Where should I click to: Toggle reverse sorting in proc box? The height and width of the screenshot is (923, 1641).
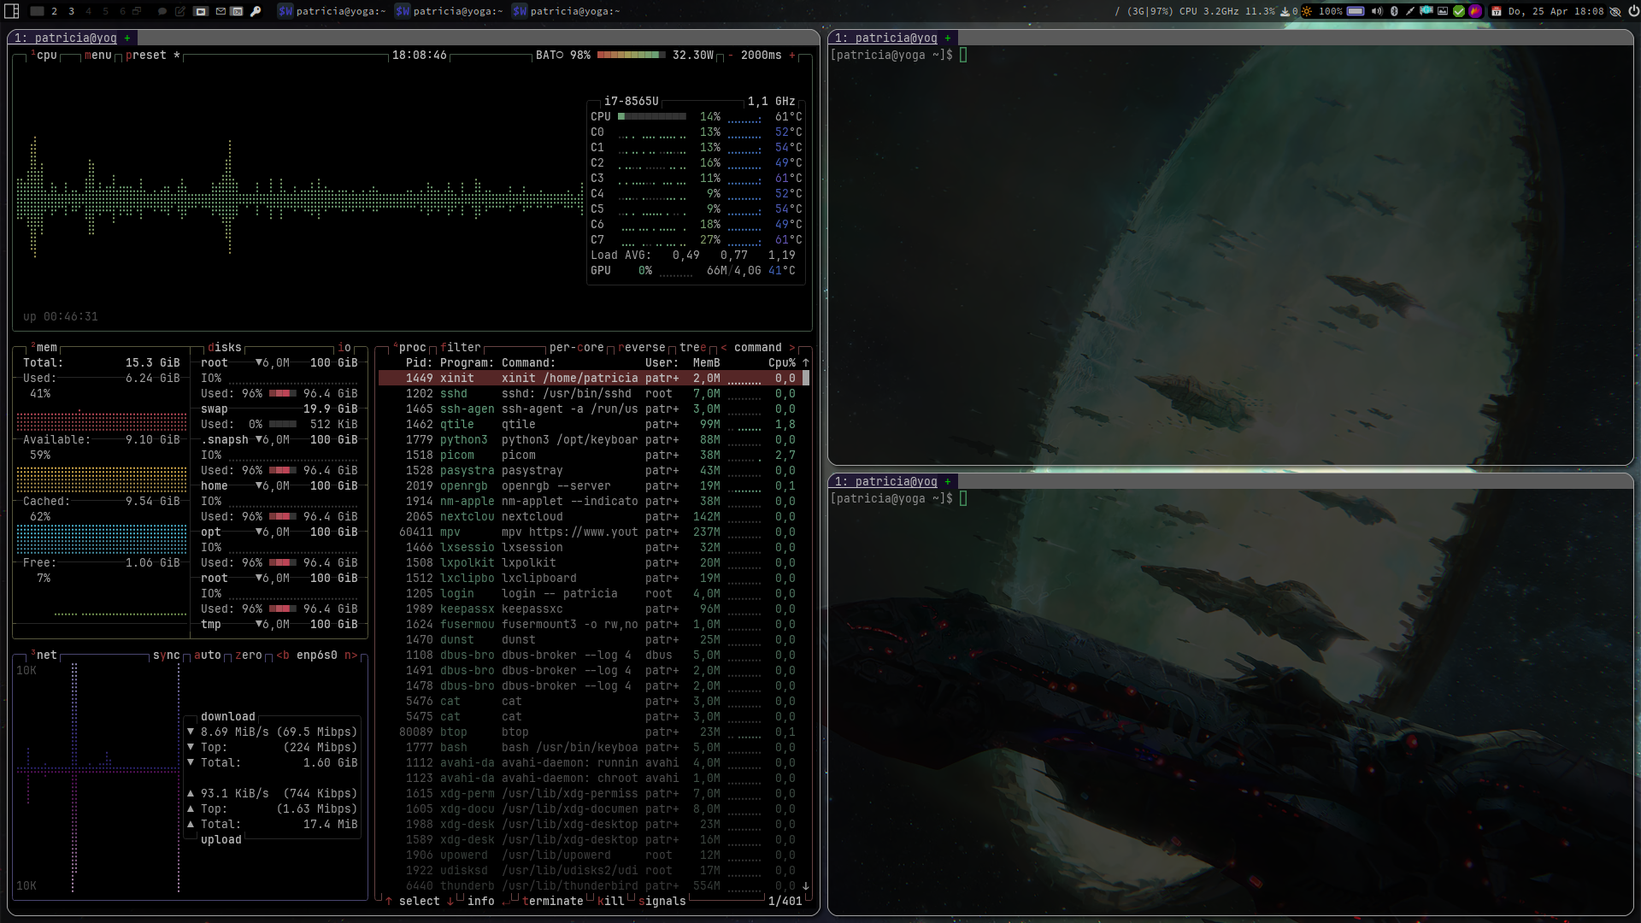pyautogui.click(x=642, y=347)
